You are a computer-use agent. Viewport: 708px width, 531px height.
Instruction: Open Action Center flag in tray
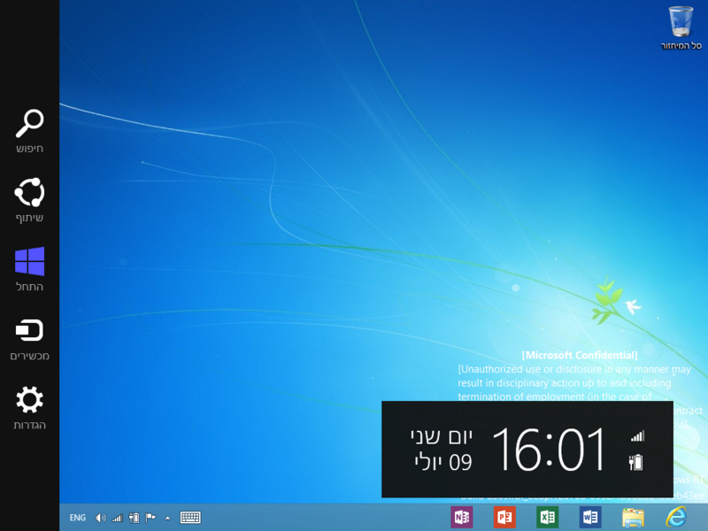click(150, 518)
